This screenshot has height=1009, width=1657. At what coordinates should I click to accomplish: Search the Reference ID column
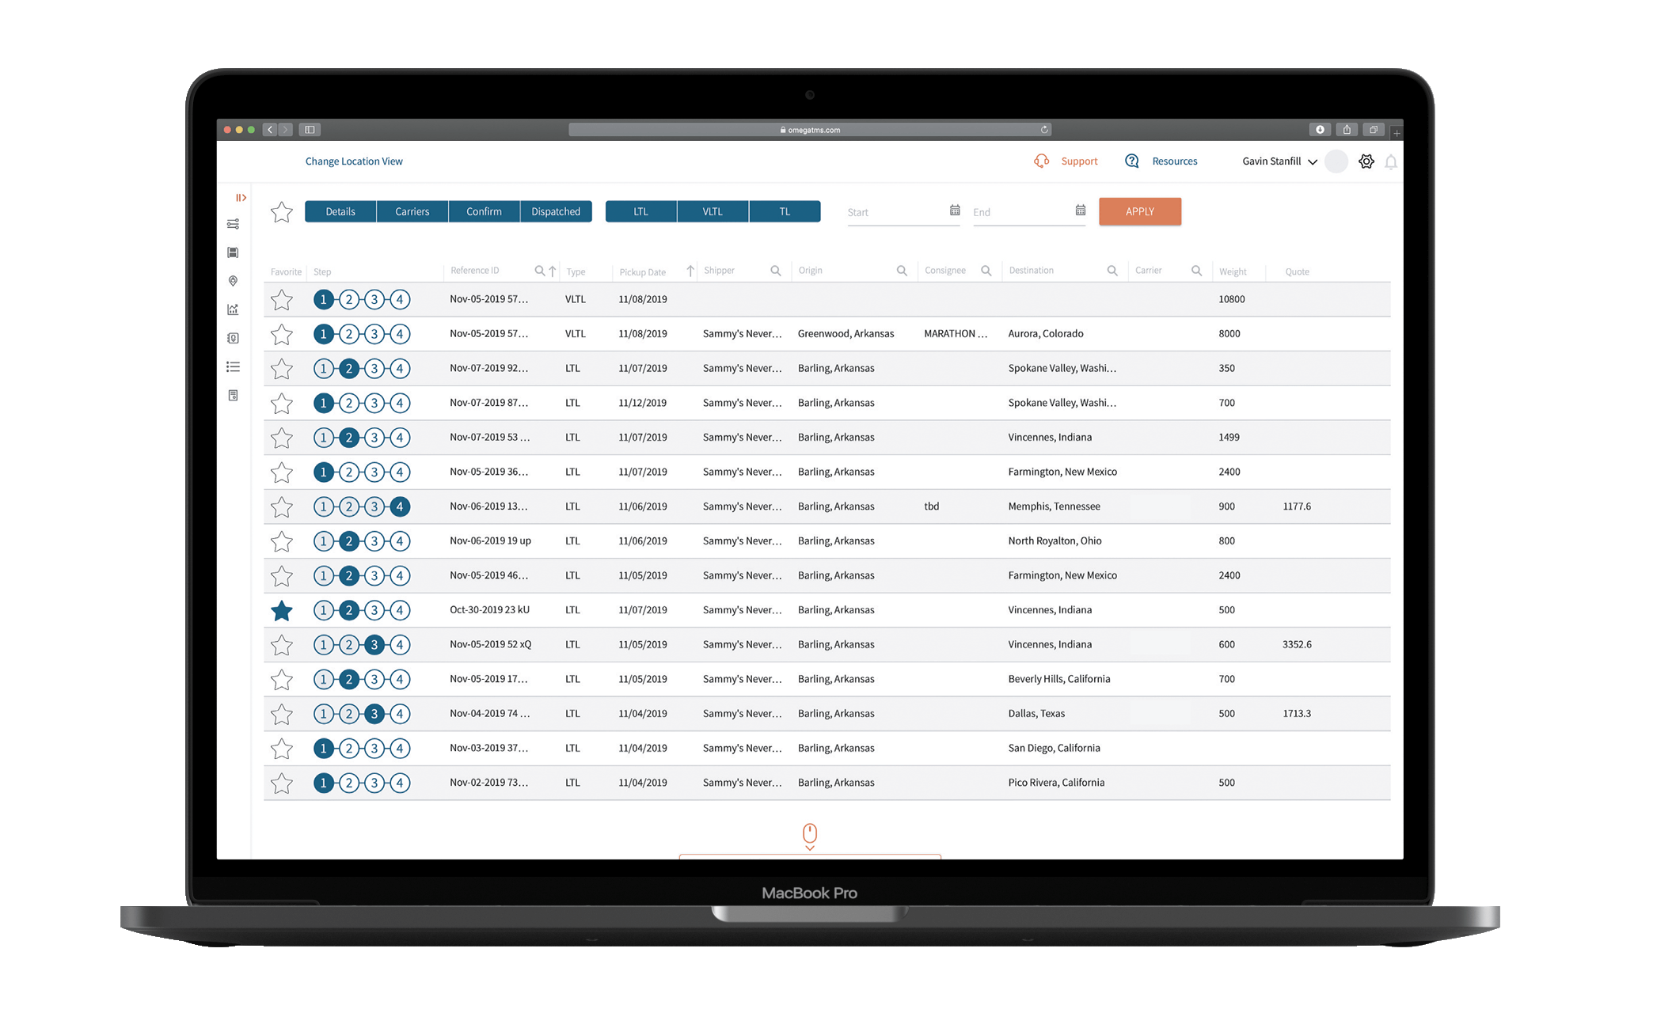(539, 271)
